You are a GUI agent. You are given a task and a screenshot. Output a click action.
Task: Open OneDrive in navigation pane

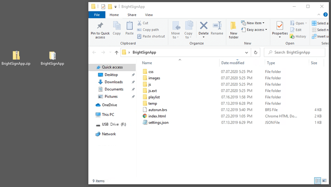tap(109, 105)
